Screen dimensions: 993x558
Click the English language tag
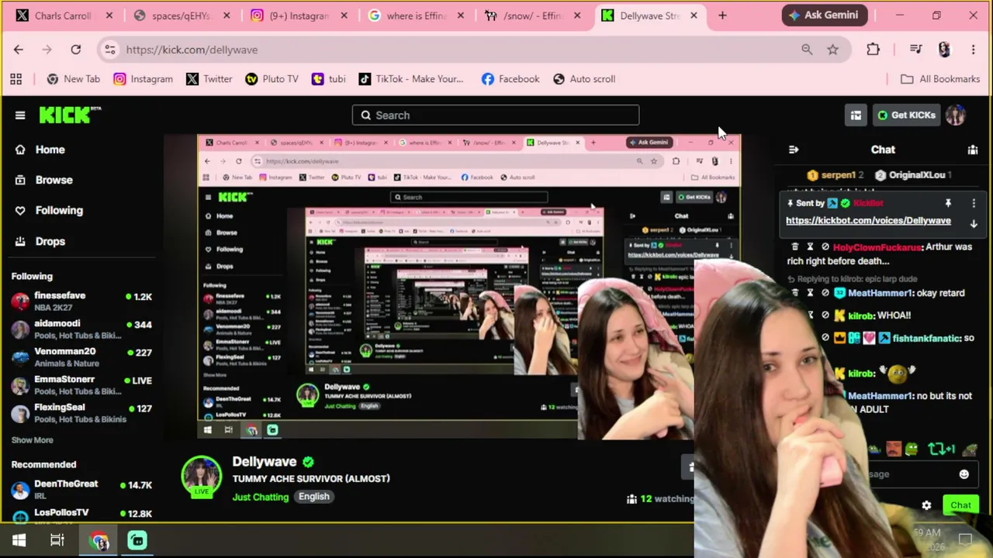click(x=314, y=497)
